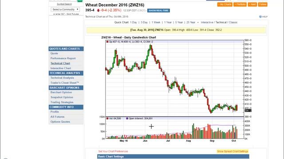The height and width of the screenshot is (159, 284).
Task: Open All Futures sidebar link
Action: (57, 117)
